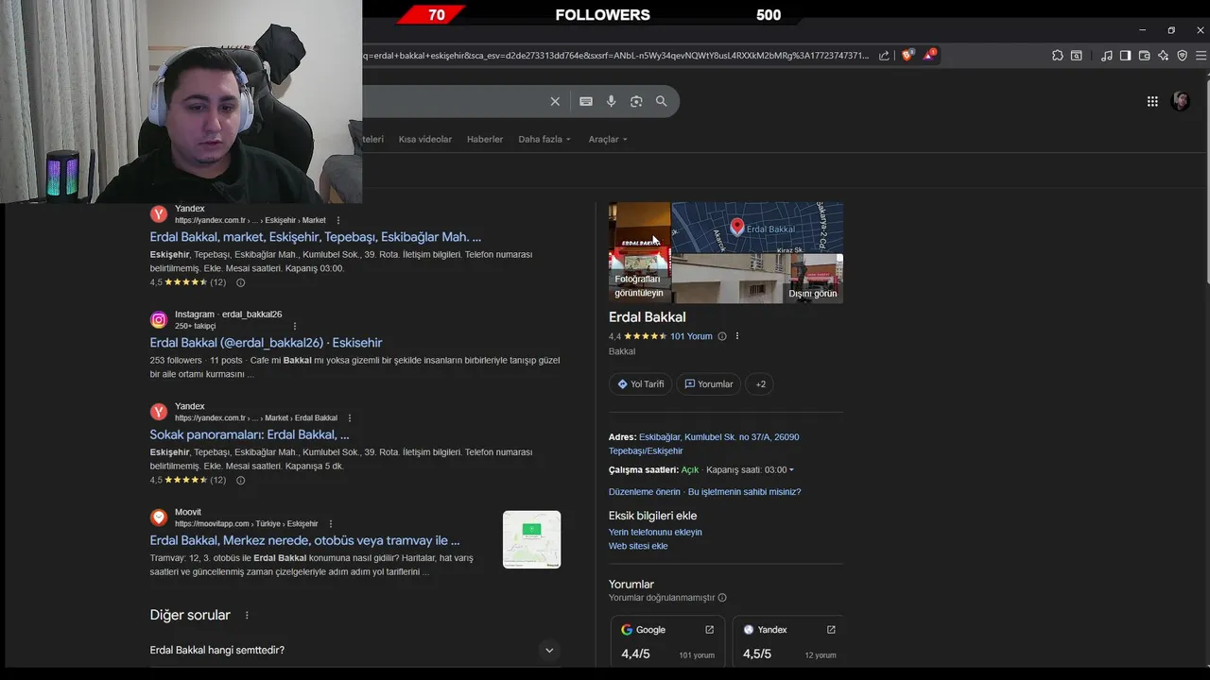
Task: Expand the Daha fazla dropdown
Action: (x=544, y=139)
